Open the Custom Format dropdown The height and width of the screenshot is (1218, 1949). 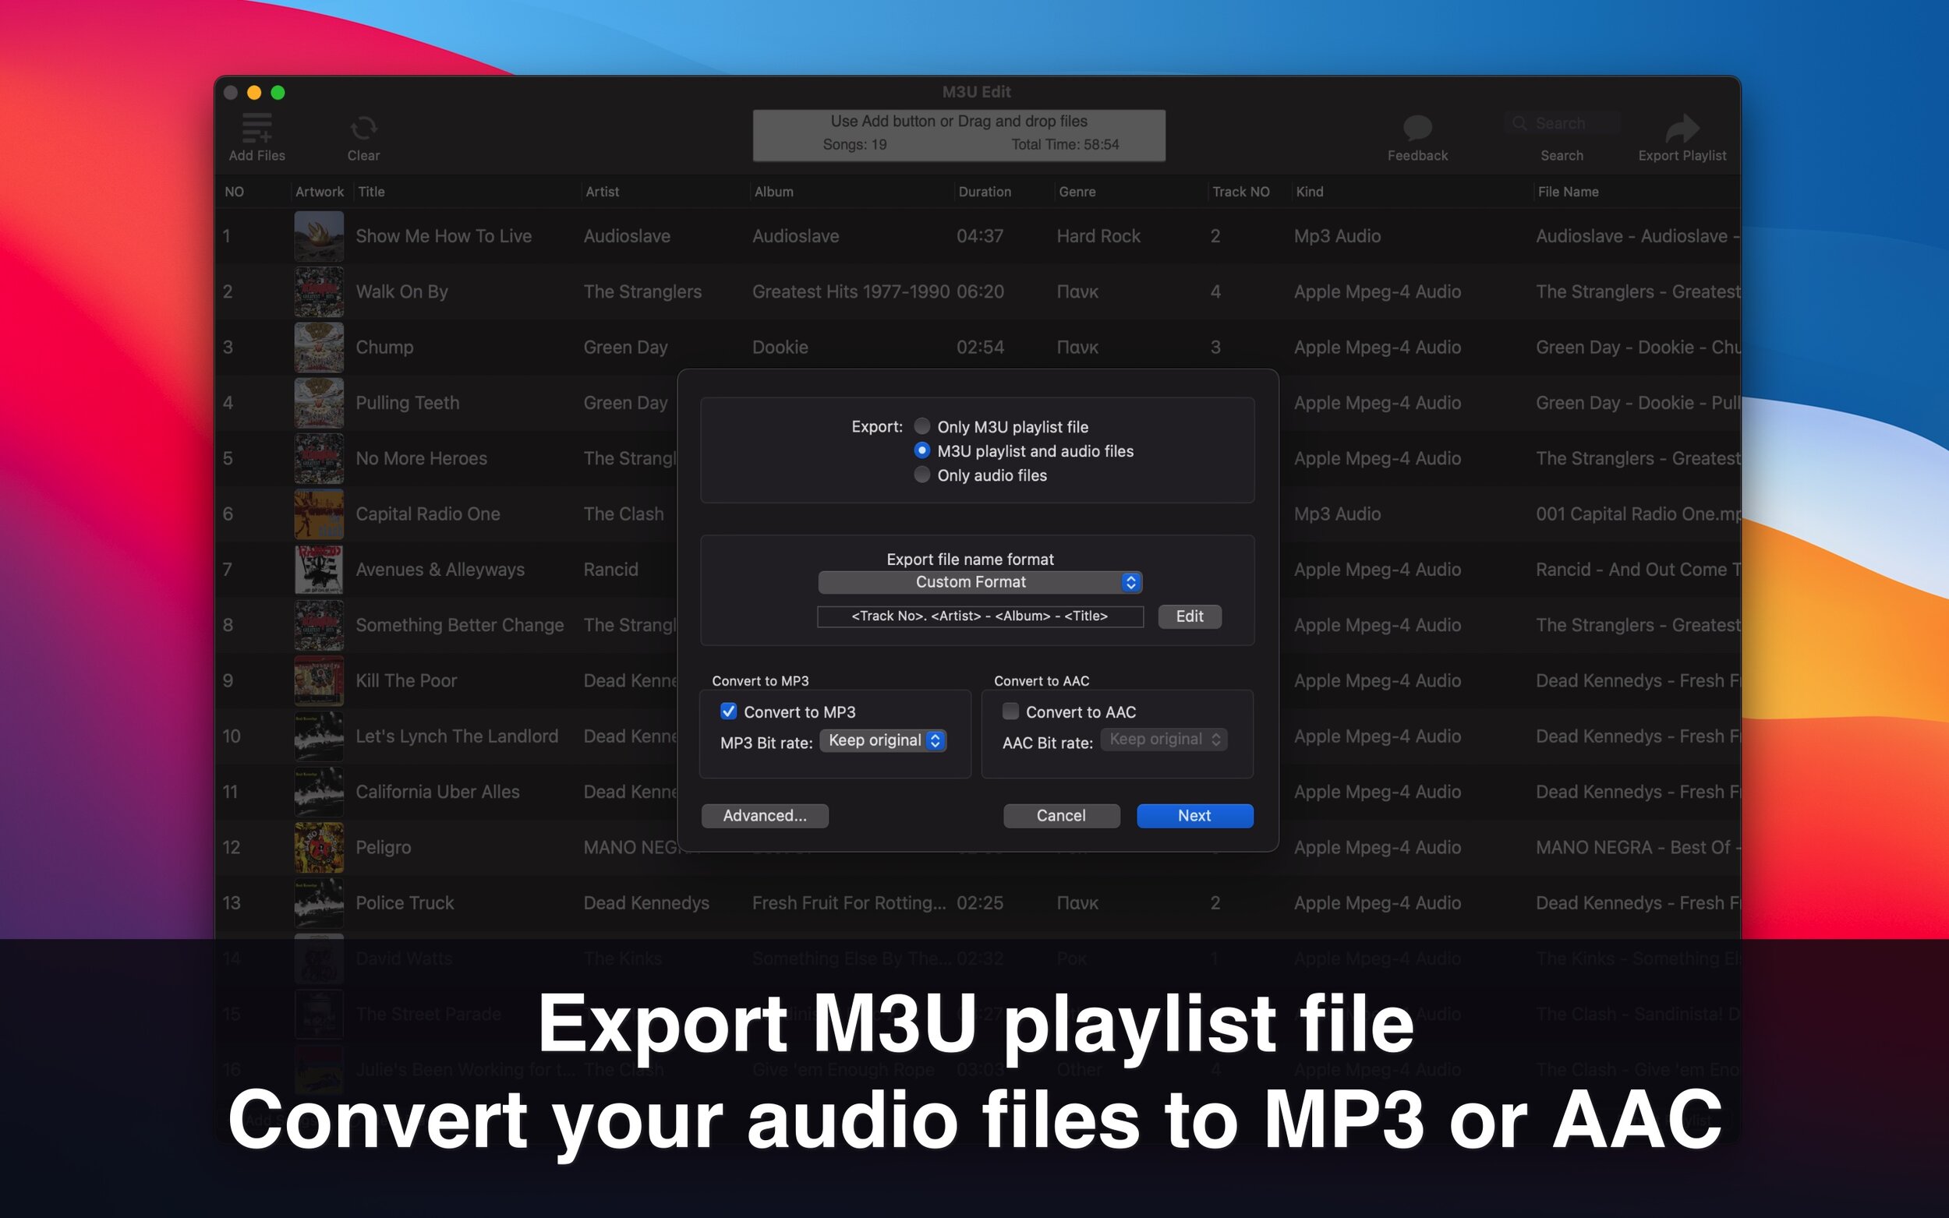pyautogui.click(x=980, y=581)
